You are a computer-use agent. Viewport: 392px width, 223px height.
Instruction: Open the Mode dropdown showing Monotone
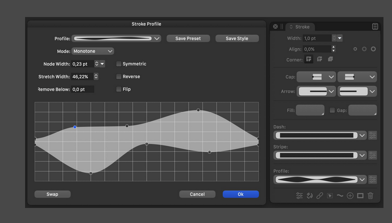(93, 51)
